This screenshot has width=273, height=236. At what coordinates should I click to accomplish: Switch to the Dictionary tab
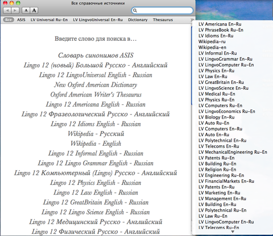pyautogui.click(x=138, y=20)
